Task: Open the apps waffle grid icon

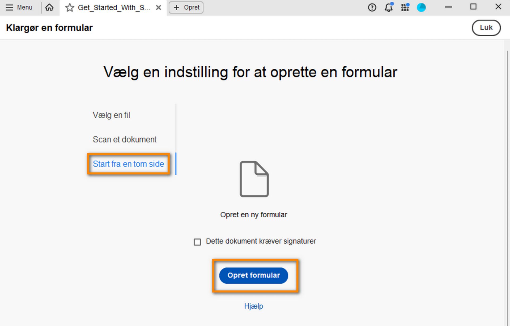Action: [x=405, y=8]
